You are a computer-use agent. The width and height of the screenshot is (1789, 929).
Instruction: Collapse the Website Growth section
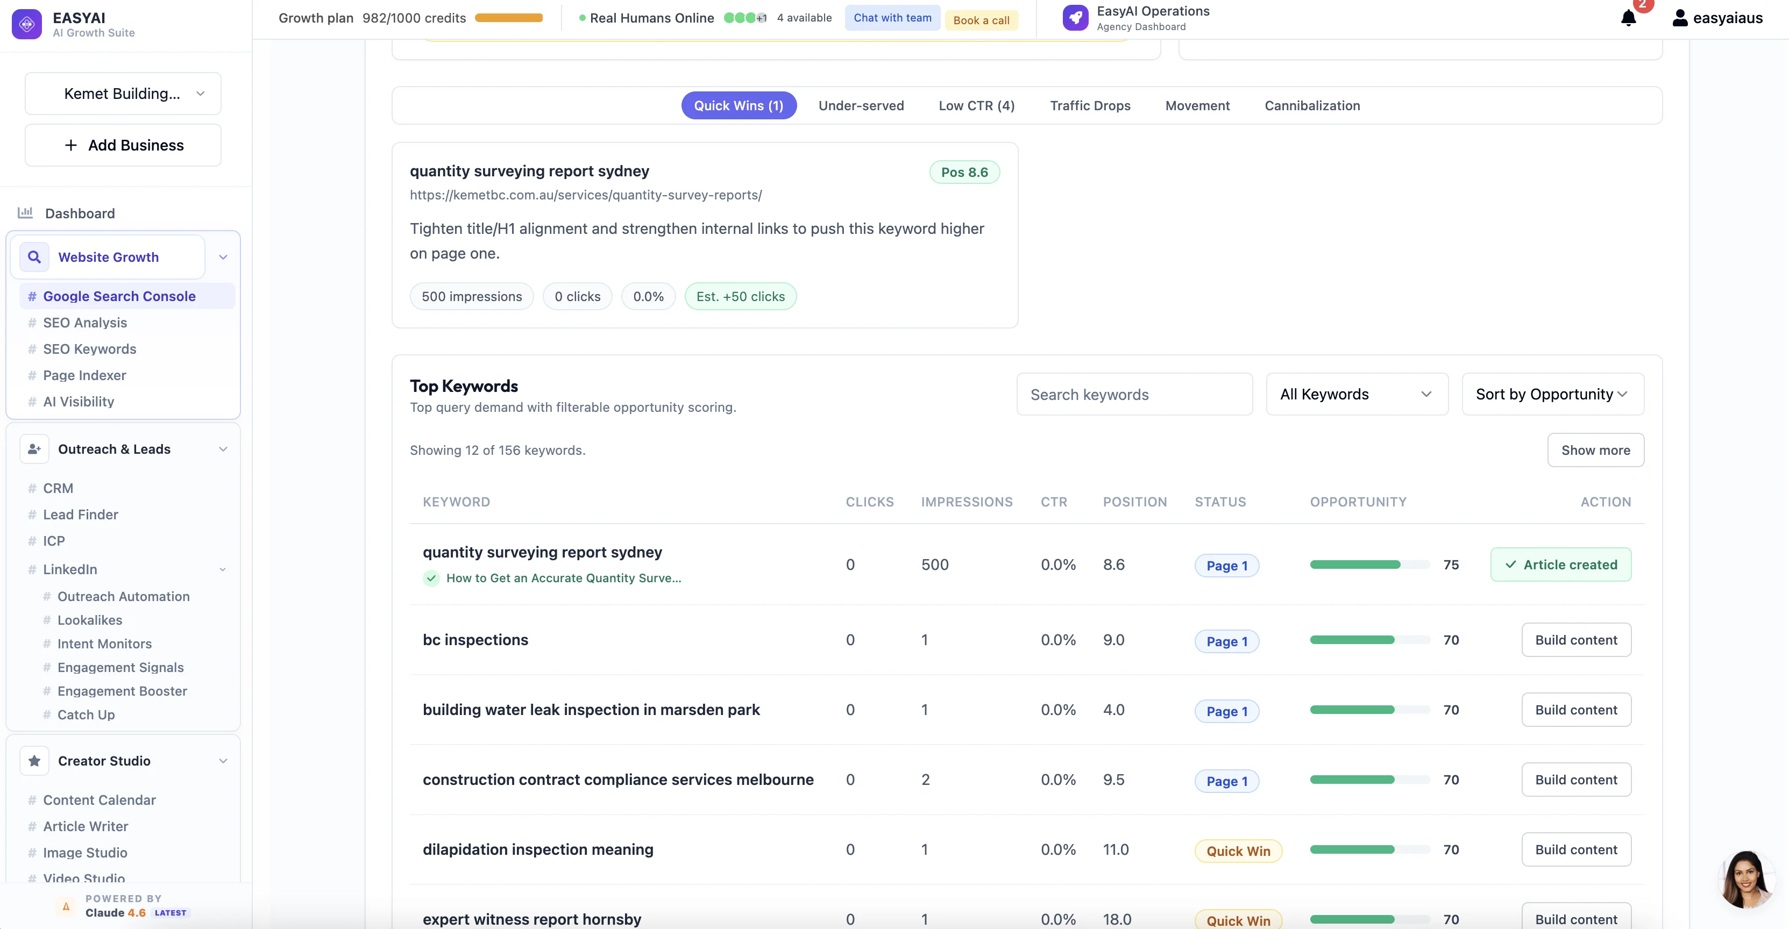click(223, 257)
